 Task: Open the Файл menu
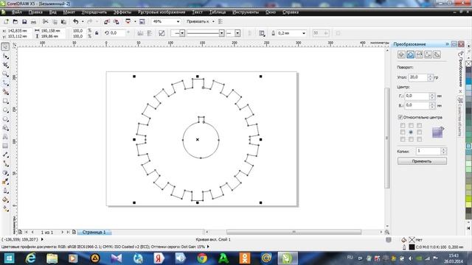[x=17, y=13]
